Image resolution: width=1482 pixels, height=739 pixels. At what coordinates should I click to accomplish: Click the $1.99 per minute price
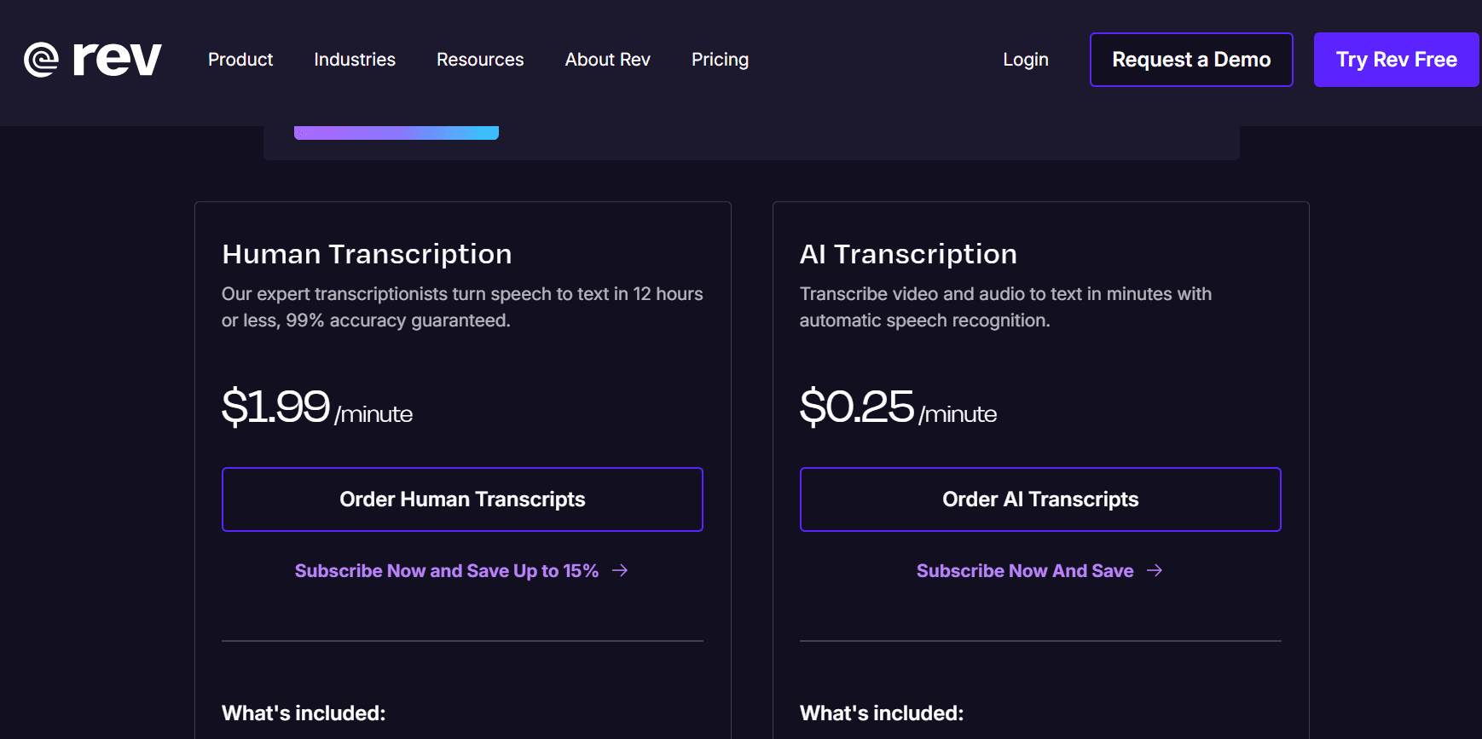pos(317,407)
